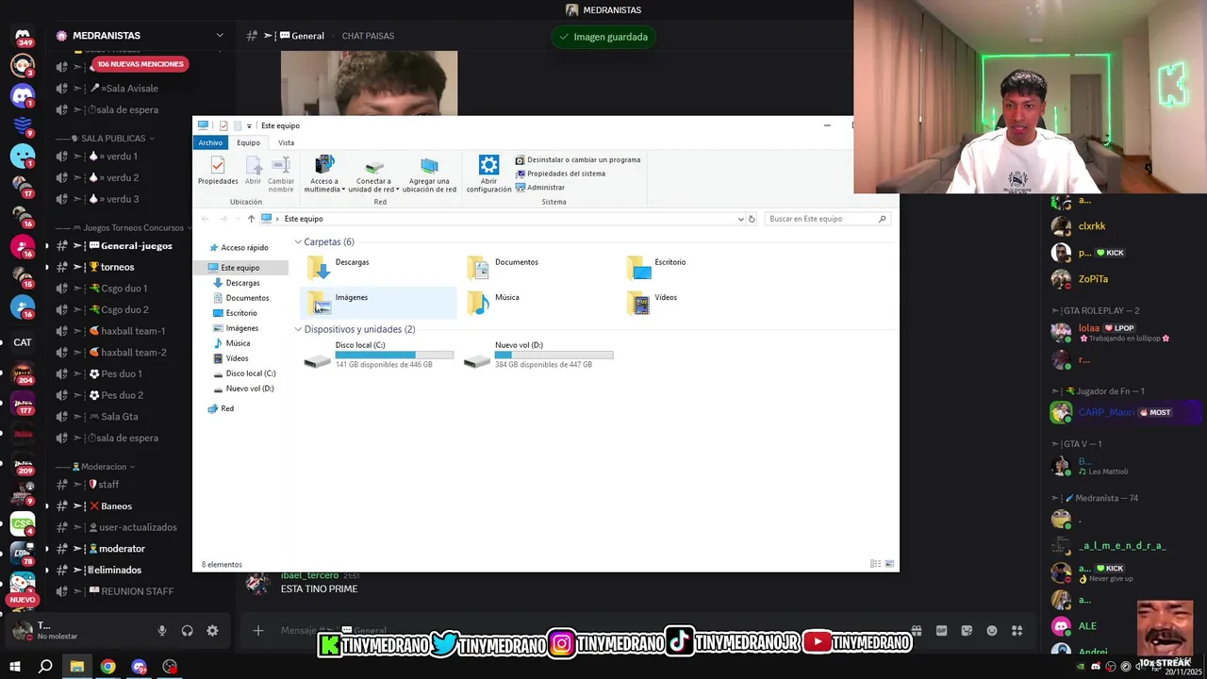Open the Windows Start menu

(14, 667)
